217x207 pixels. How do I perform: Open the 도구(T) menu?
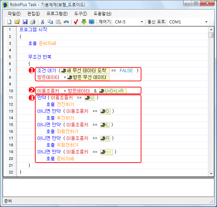(80, 14)
